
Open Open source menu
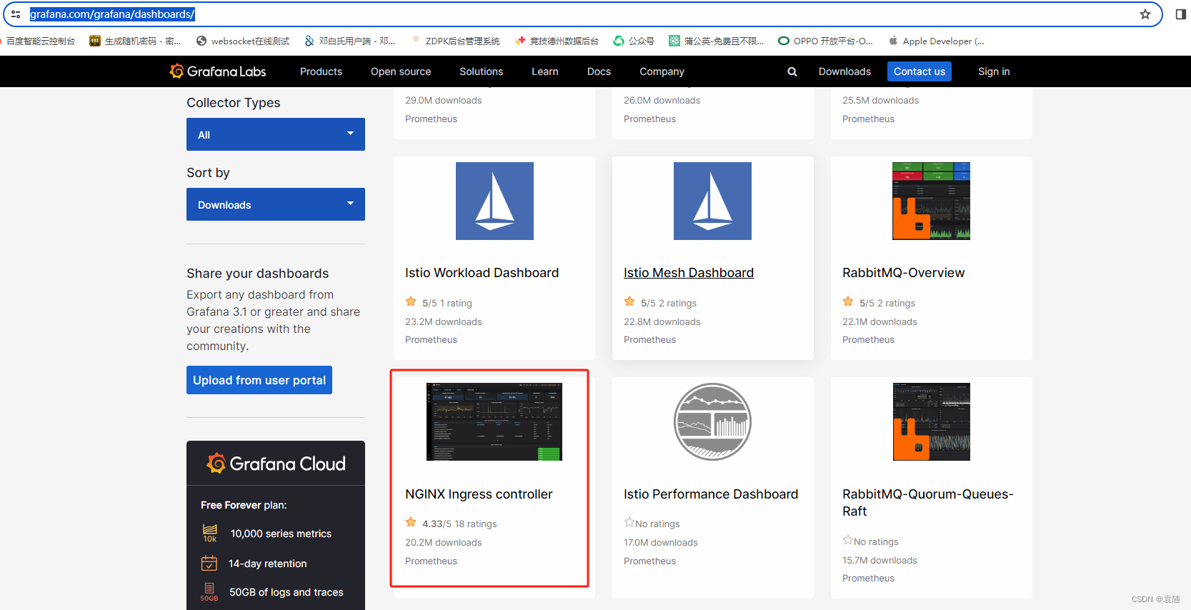pyautogui.click(x=401, y=71)
